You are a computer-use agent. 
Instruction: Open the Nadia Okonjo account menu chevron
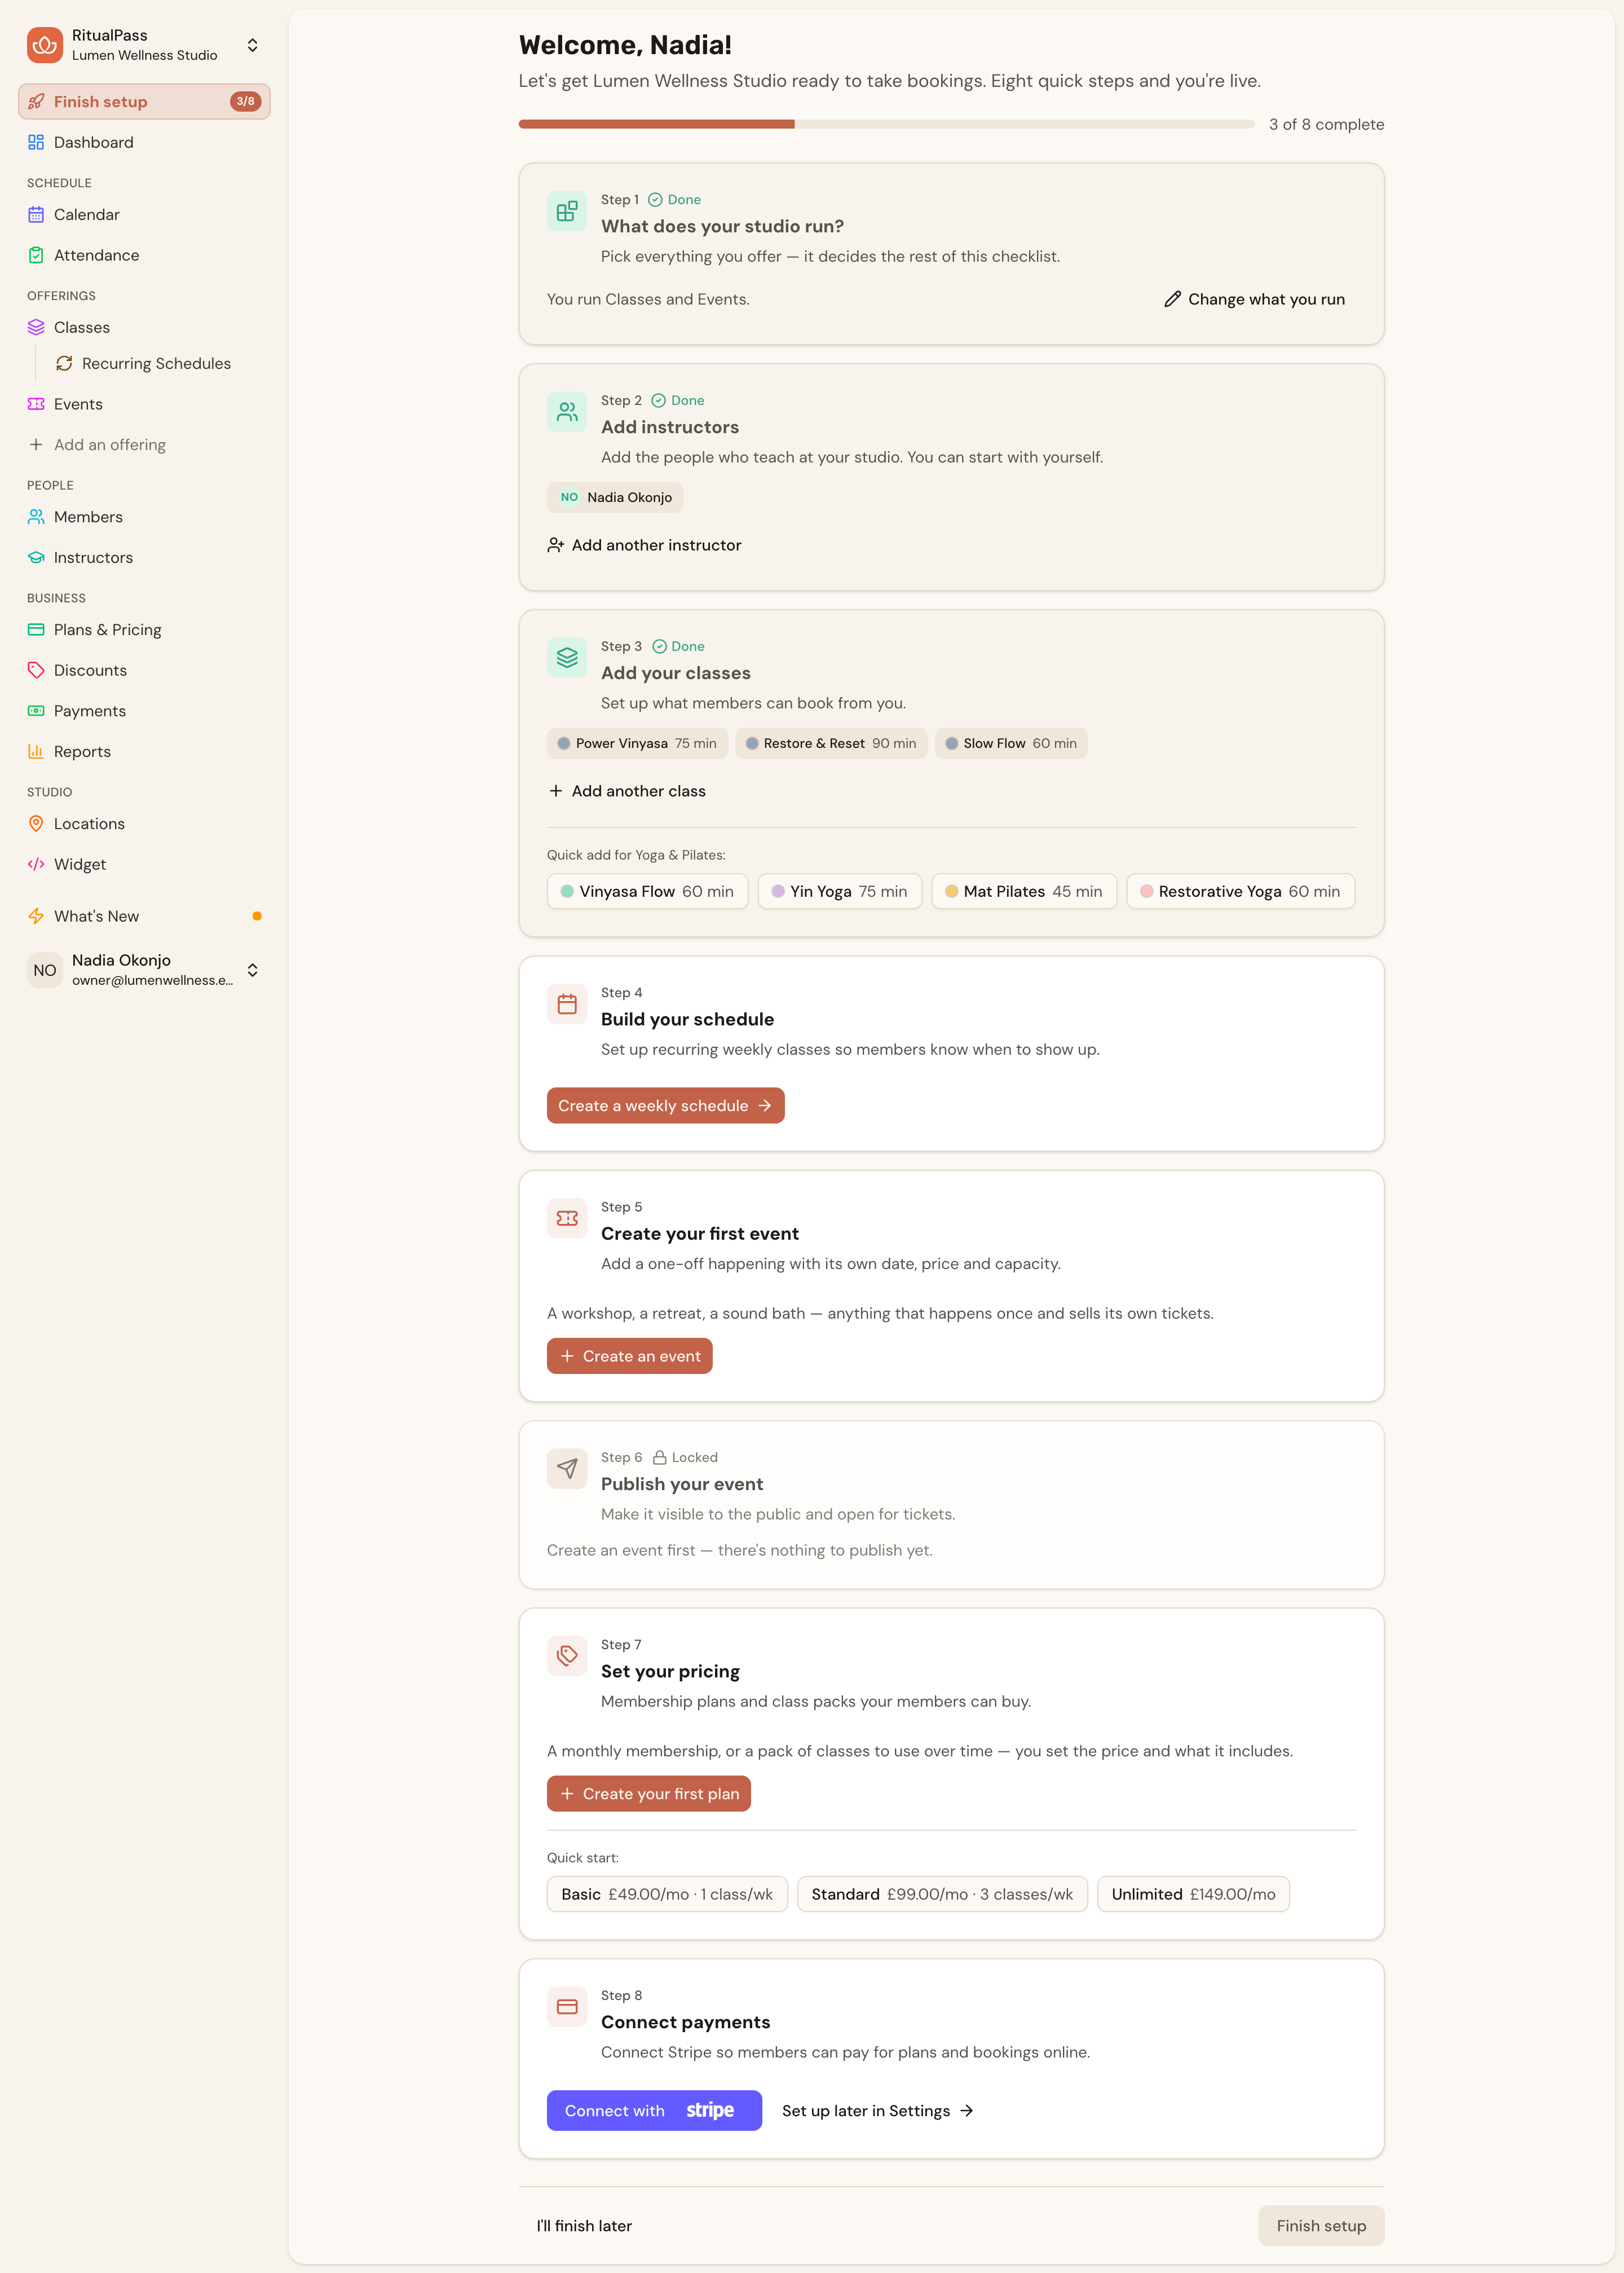pos(253,970)
